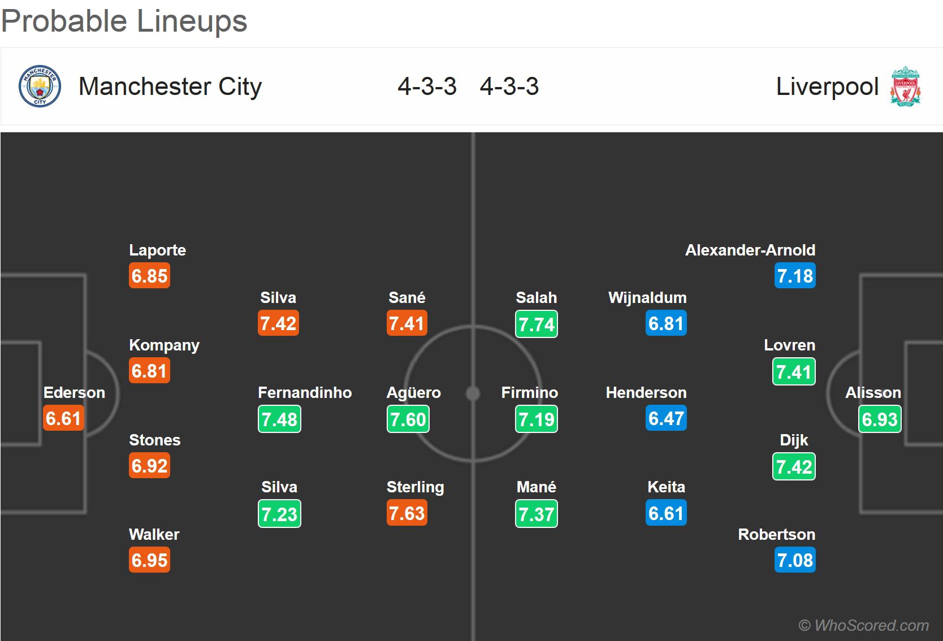Click the Probable Lineups heading
The width and height of the screenshot is (943, 641).
124,21
